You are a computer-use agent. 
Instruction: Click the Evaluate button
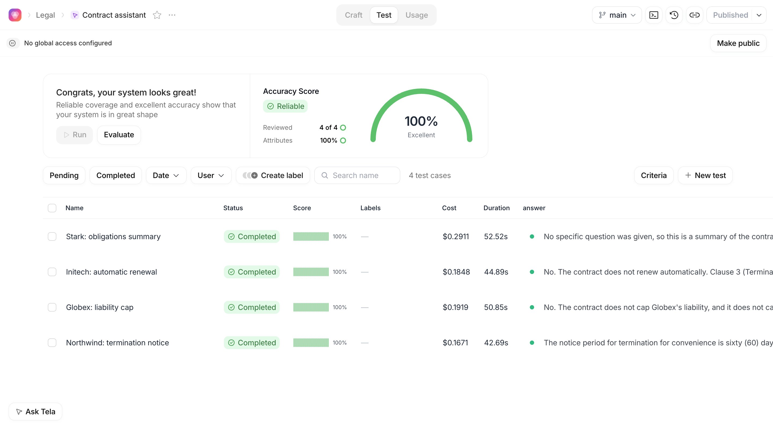click(x=119, y=135)
